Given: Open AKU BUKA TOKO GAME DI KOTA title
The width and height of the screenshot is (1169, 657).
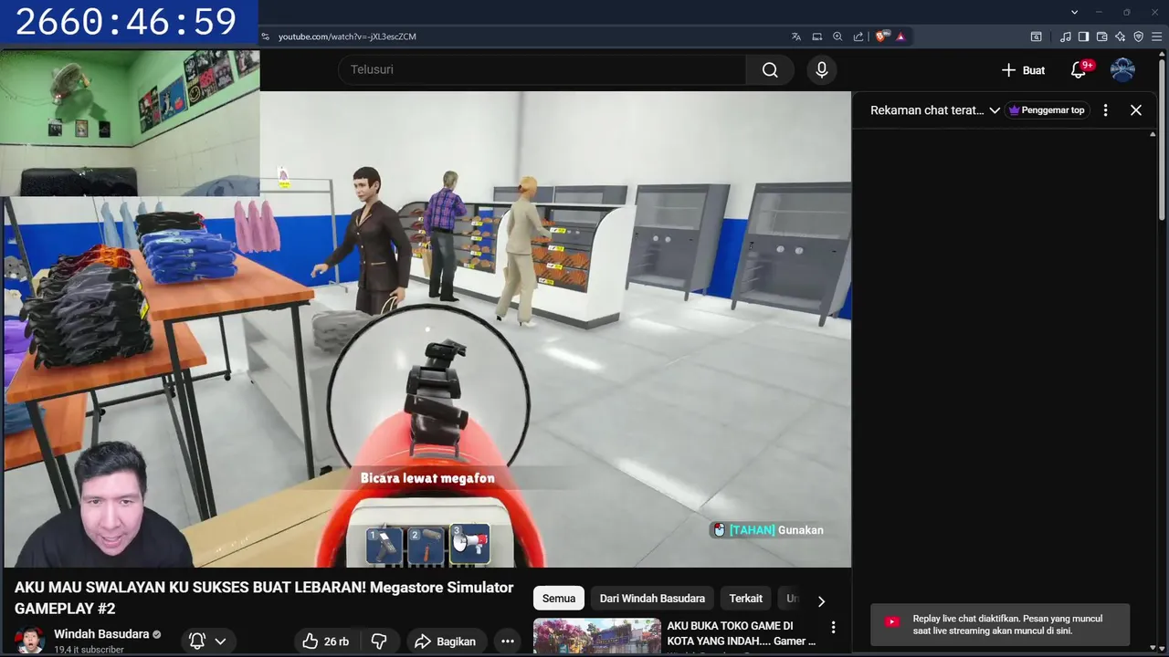Looking at the screenshot, I should pyautogui.click(x=742, y=633).
